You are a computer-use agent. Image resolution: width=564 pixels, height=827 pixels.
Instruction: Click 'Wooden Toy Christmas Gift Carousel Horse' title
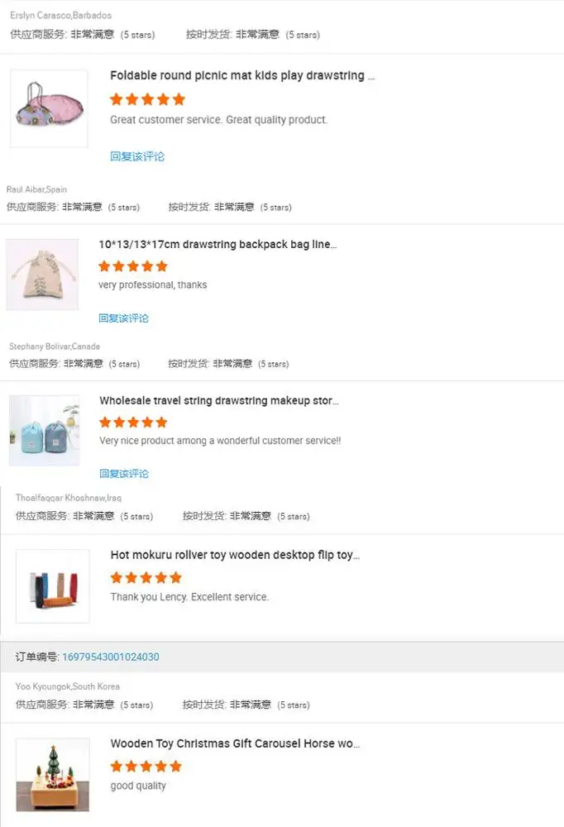[235, 743]
